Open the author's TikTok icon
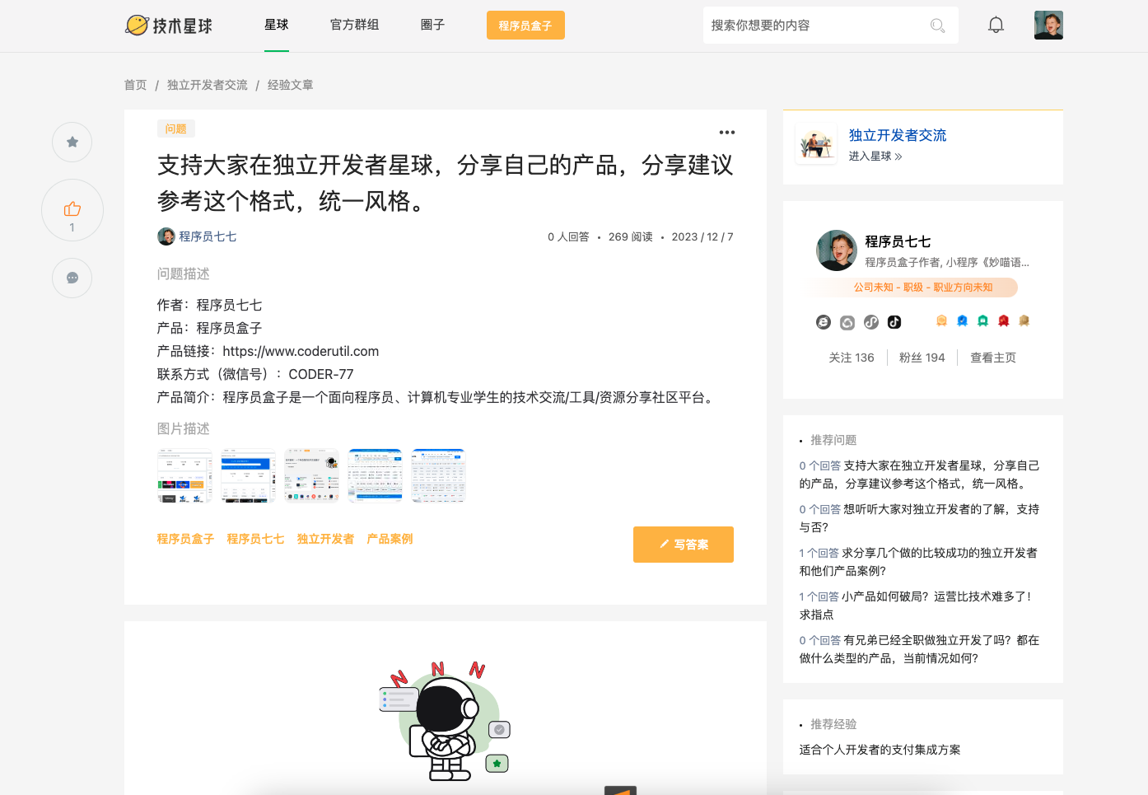Screen dimensions: 1148x795 point(894,322)
